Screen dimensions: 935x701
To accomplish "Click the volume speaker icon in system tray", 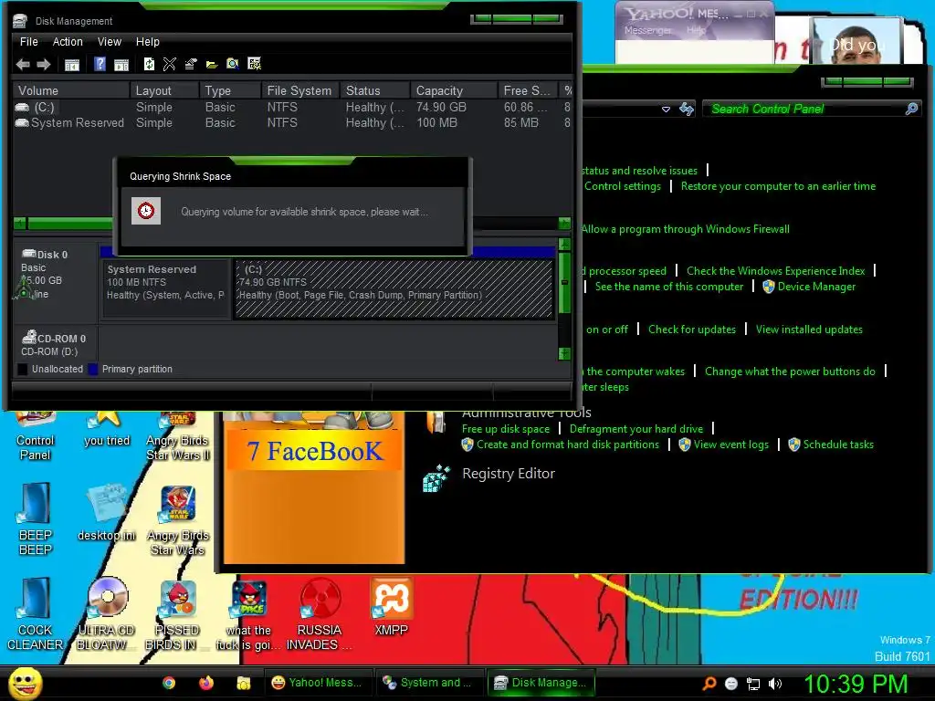I will 775,684.
